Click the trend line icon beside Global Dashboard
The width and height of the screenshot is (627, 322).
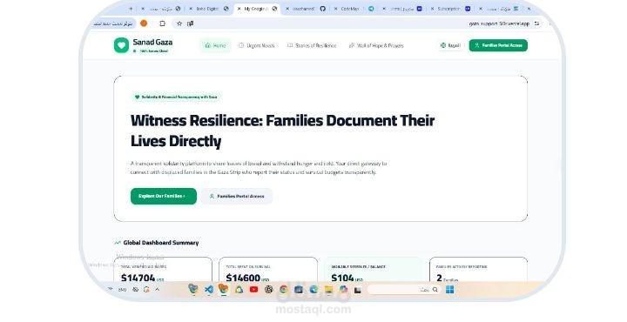point(118,243)
